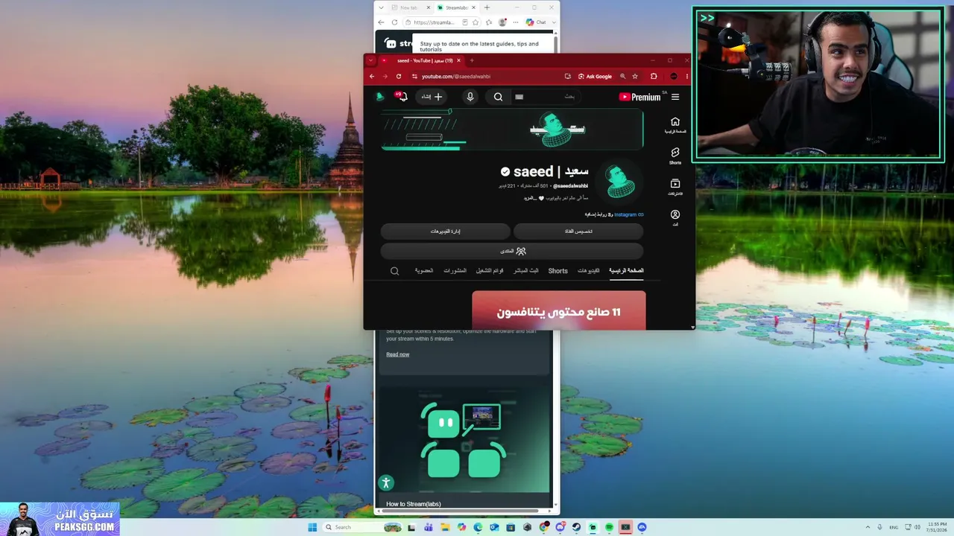Expand the Edge tab actions dropdown

tap(381, 7)
